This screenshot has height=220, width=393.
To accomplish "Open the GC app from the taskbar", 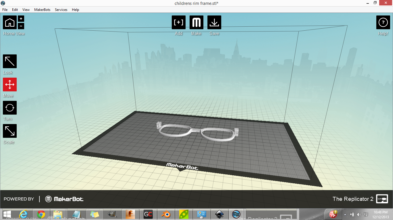I will (148, 214).
